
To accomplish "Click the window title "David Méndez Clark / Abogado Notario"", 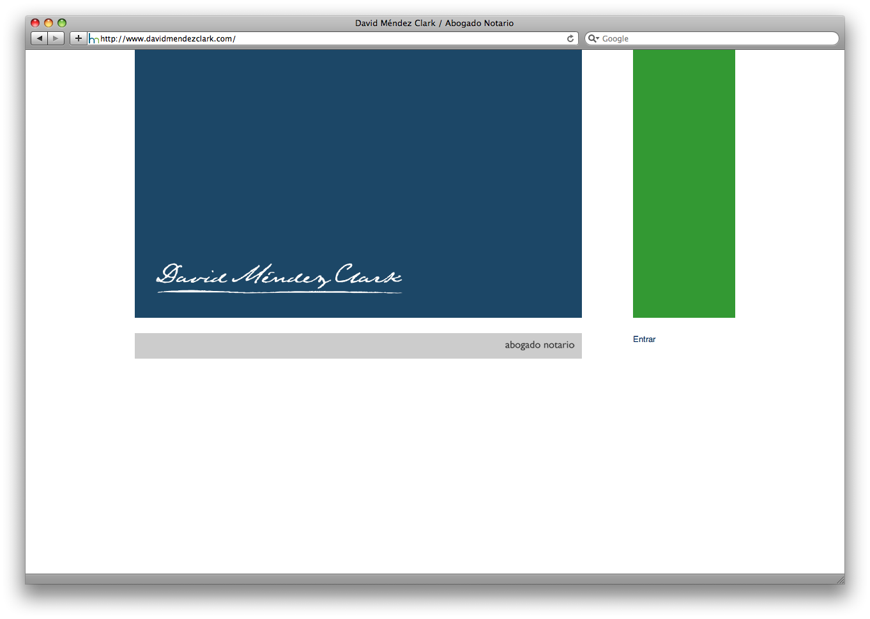I will coord(434,23).
